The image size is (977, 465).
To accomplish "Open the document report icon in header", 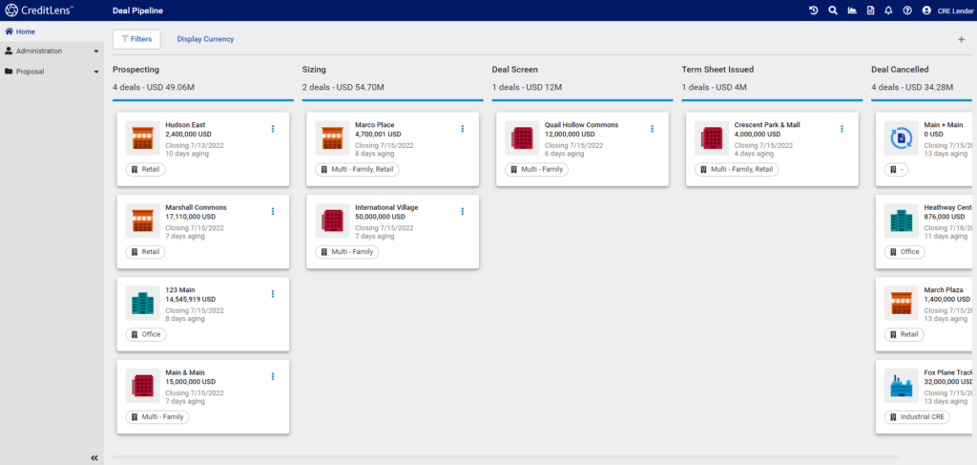I will 869,11.
